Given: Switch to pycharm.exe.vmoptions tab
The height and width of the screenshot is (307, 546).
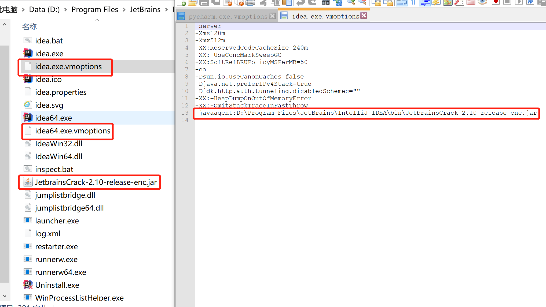Looking at the screenshot, I should 228,16.
